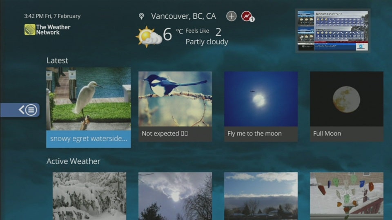
Task: Open the red weather alerts icon
Action: click(x=247, y=16)
